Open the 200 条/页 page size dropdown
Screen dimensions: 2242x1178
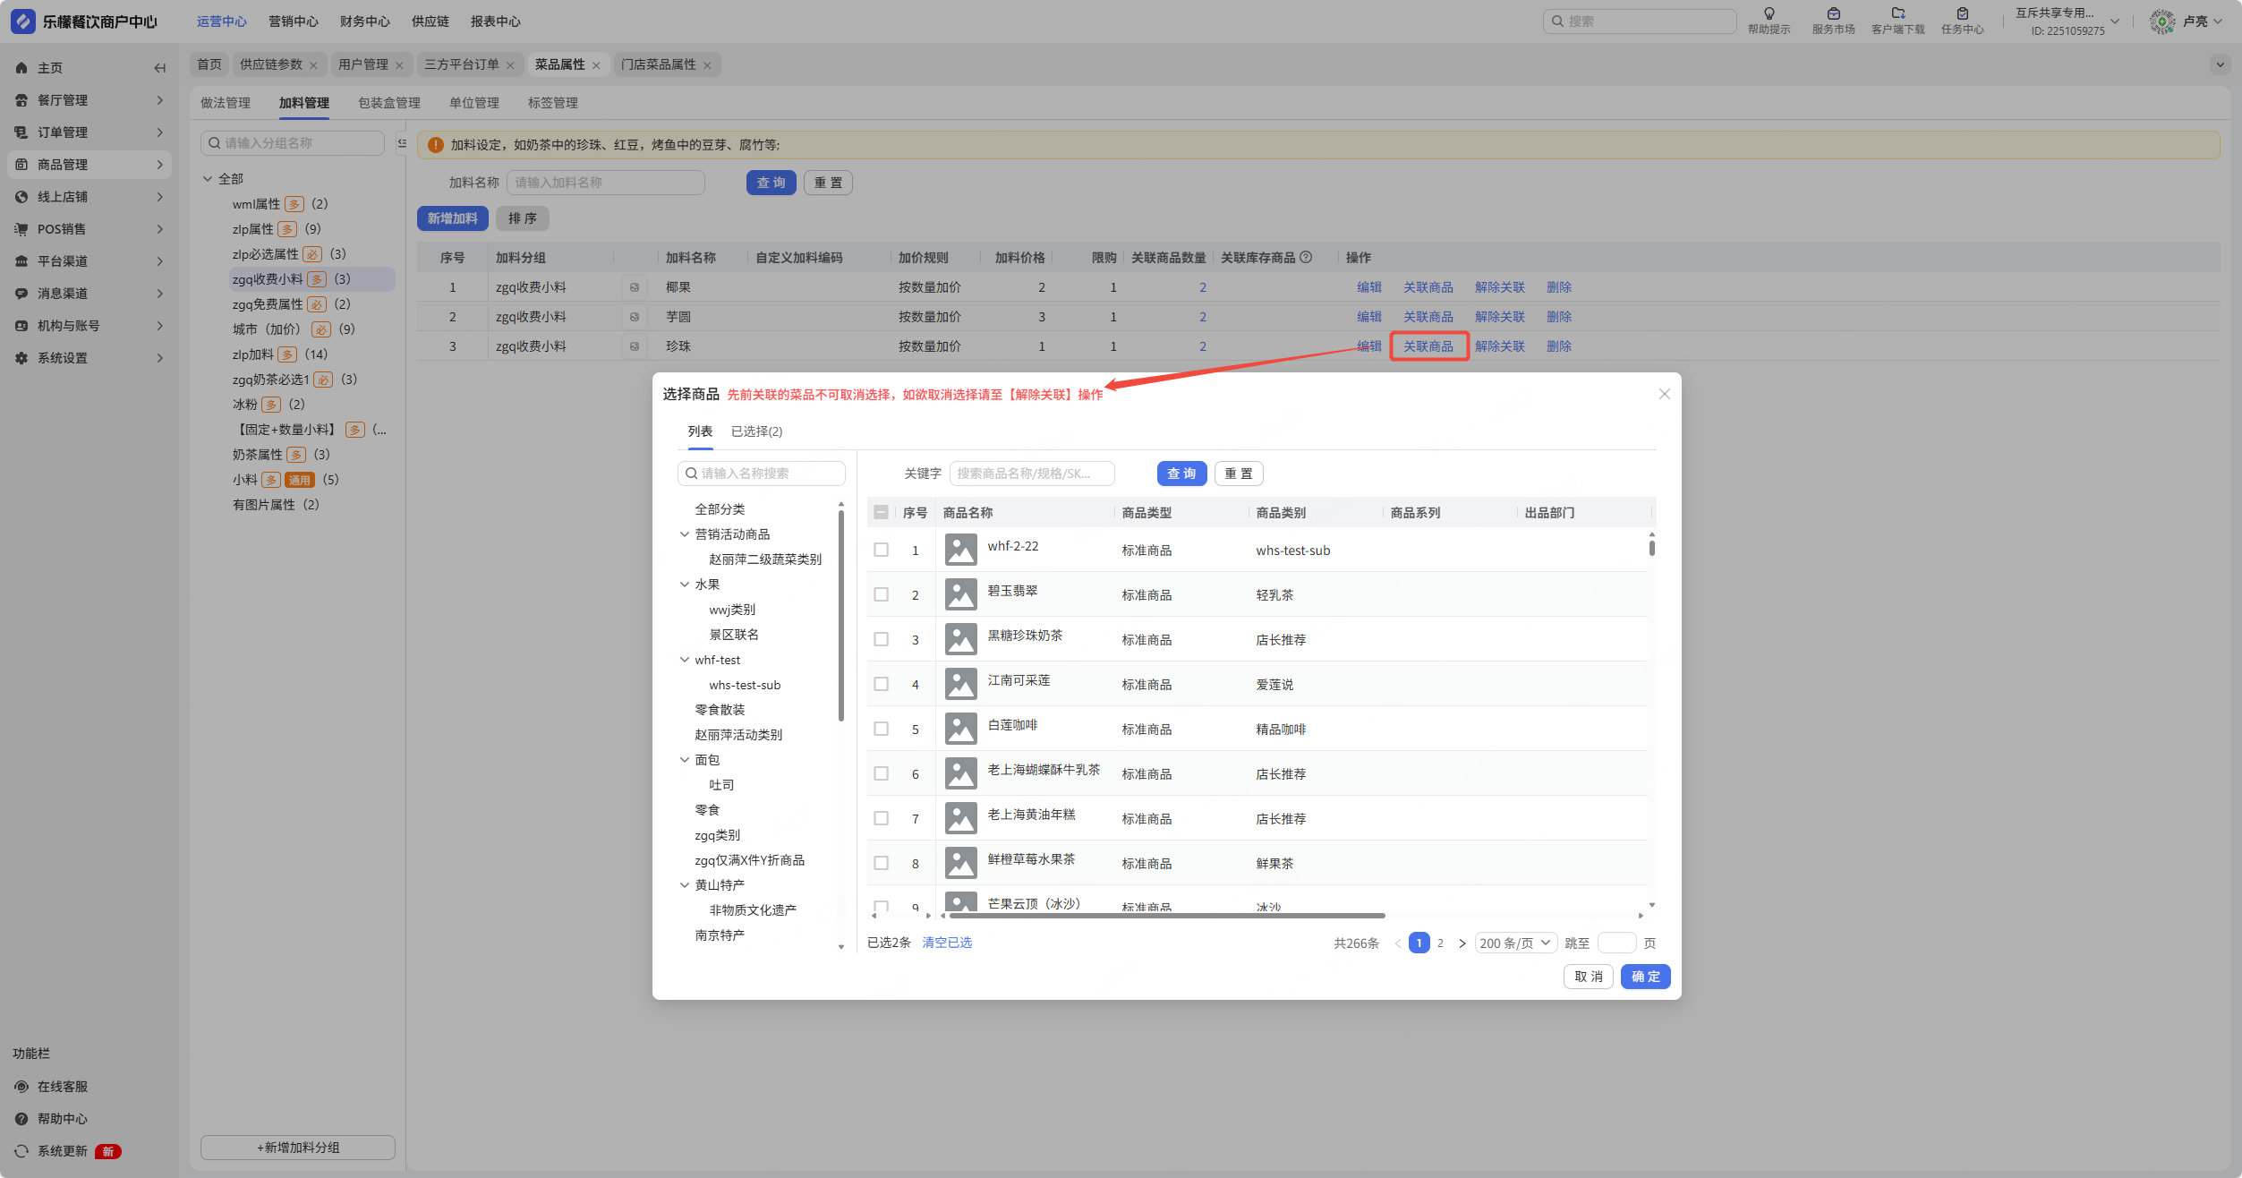coord(1515,943)
